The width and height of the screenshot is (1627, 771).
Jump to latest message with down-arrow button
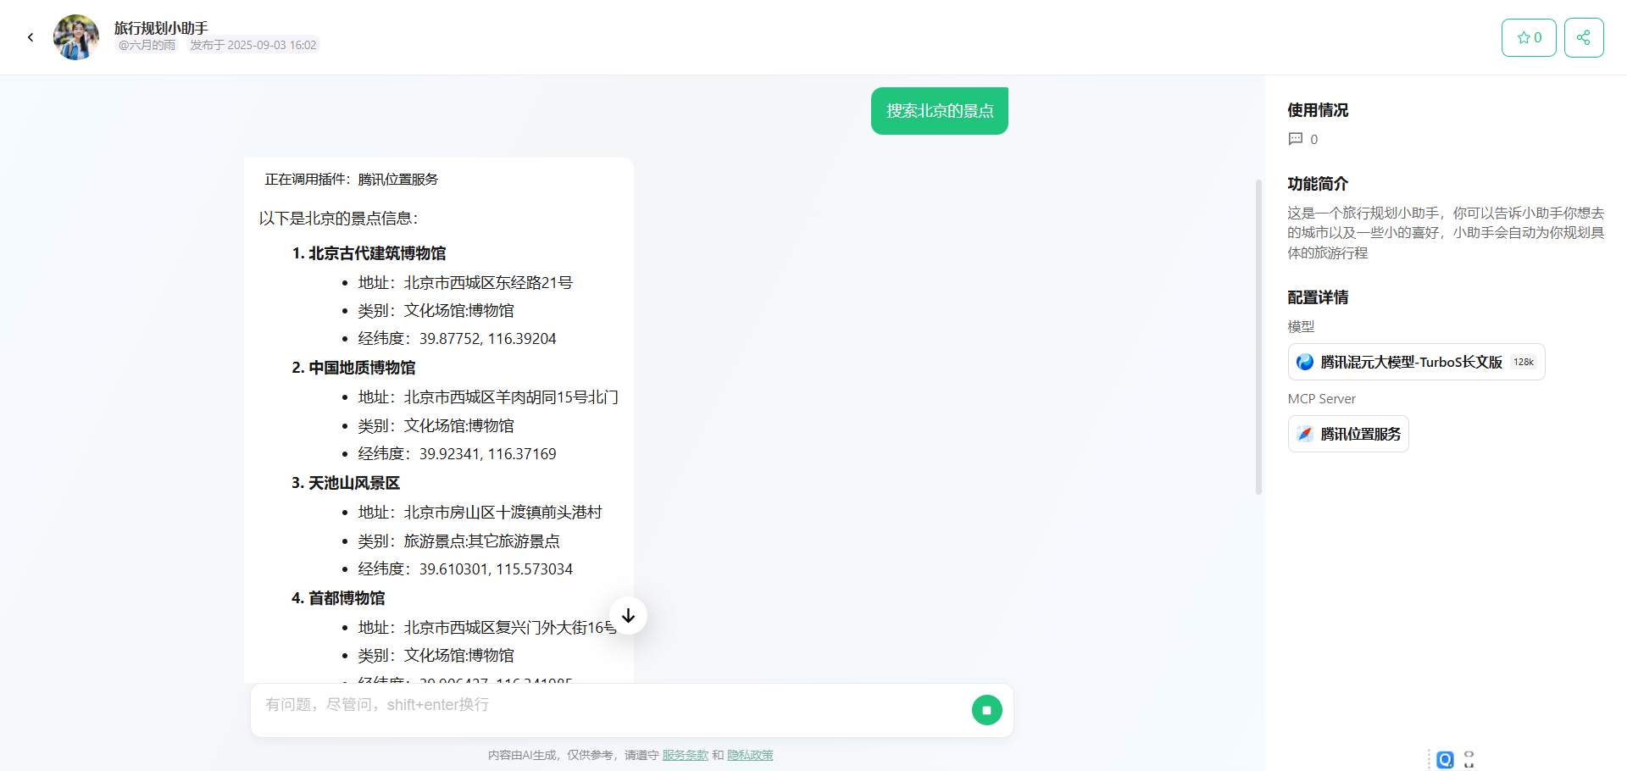628,616
